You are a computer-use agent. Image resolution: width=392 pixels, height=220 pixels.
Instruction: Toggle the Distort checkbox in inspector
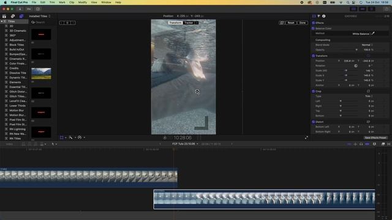(x=313, y=122)
